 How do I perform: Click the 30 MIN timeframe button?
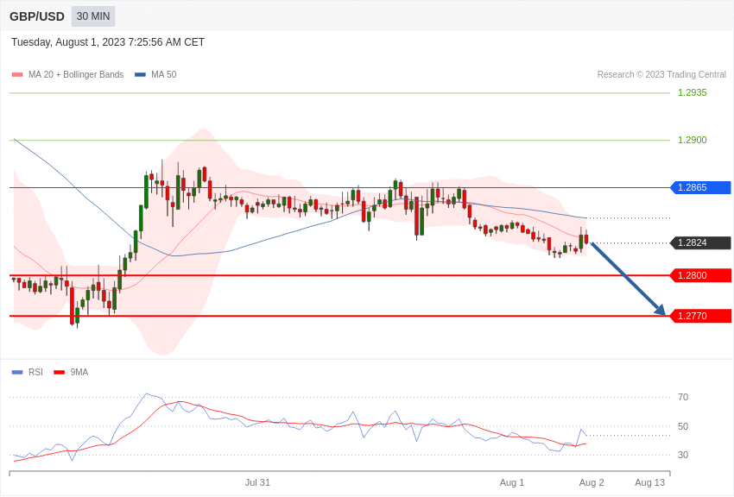click(x=93, y=16)
